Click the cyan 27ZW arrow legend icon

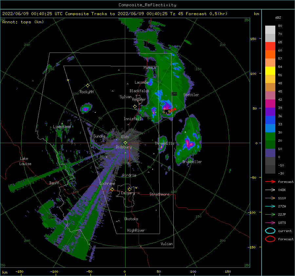coord(270,206)
